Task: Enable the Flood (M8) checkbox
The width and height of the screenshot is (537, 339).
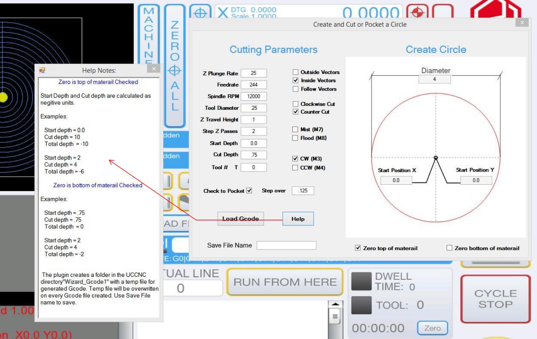Action: [x=295, y=138]
